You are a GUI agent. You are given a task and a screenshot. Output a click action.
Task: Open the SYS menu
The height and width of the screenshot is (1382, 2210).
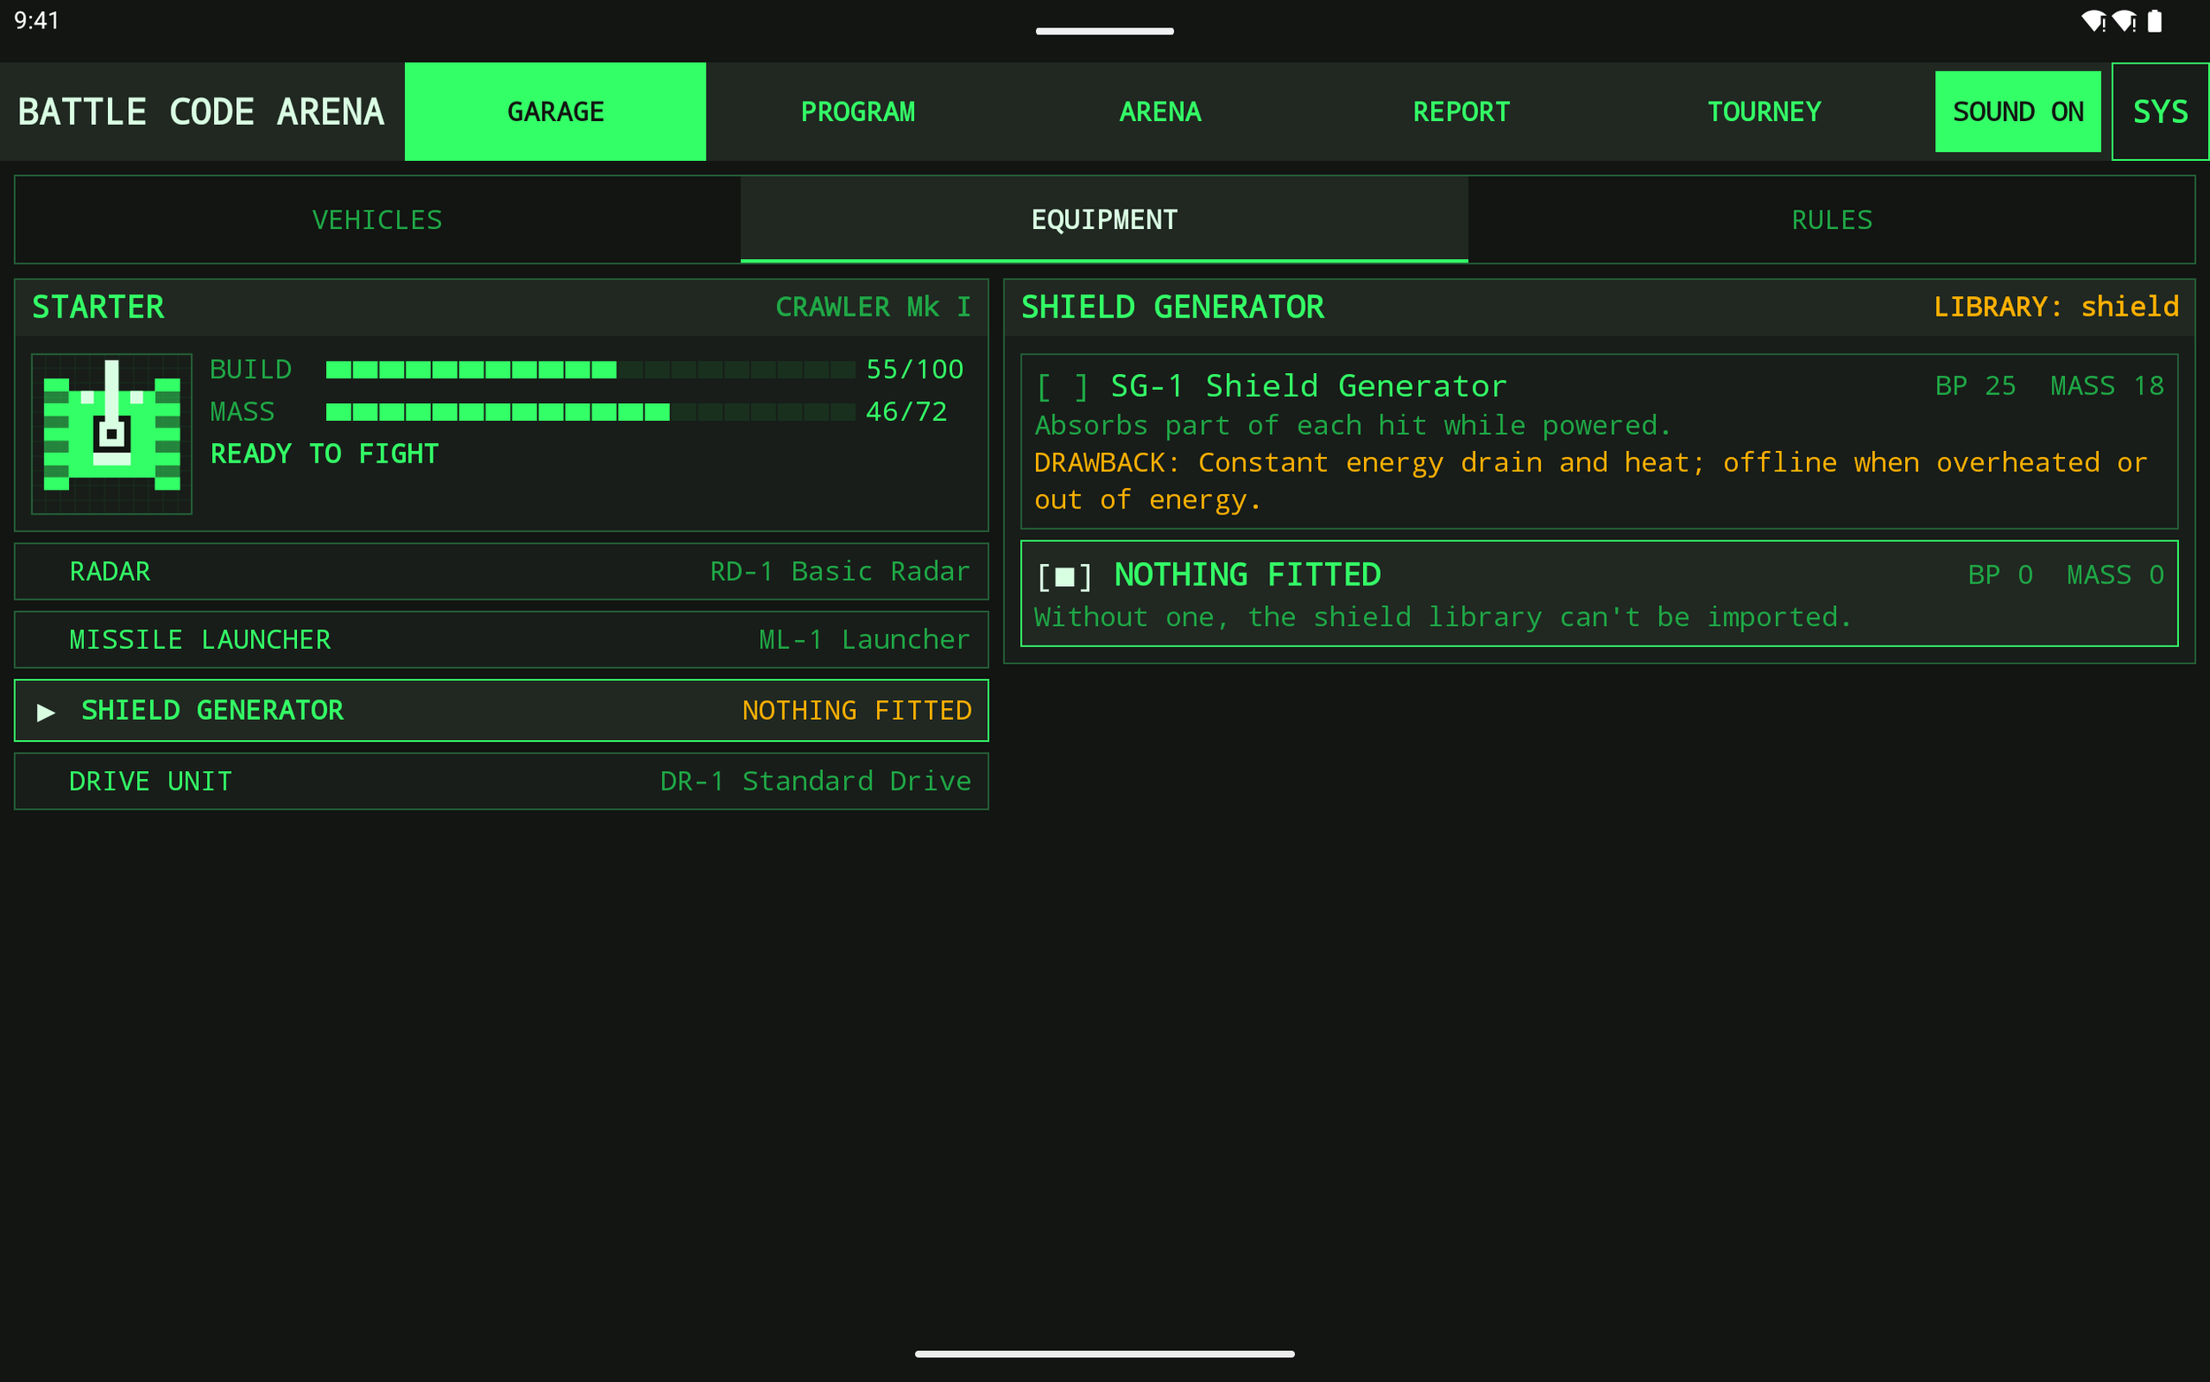point(2160,111)
